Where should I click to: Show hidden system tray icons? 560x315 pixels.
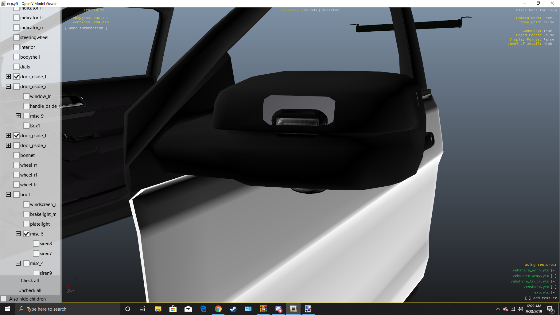(498, 309)
